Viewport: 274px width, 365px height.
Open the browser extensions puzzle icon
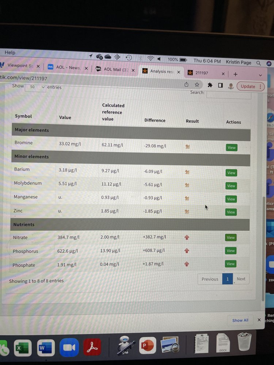tap(210, 85)
